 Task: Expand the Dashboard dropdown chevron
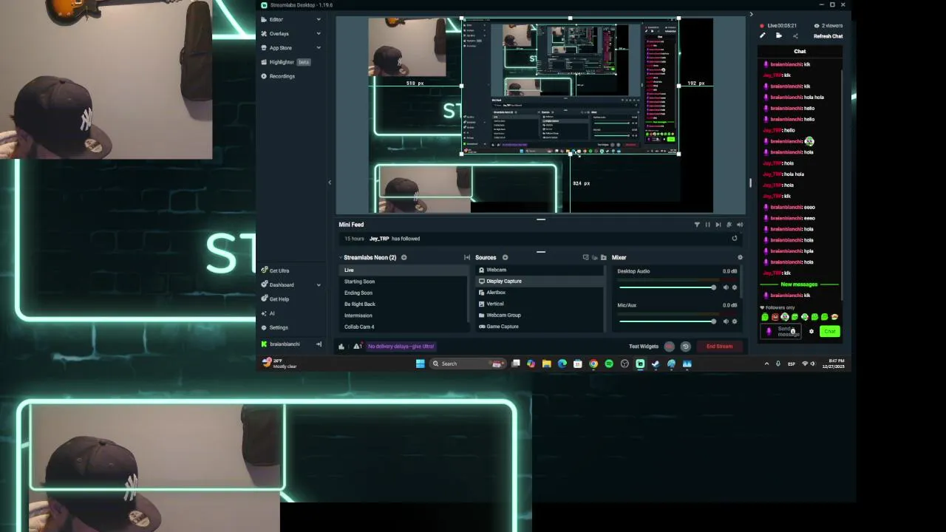tap(319, 284)
